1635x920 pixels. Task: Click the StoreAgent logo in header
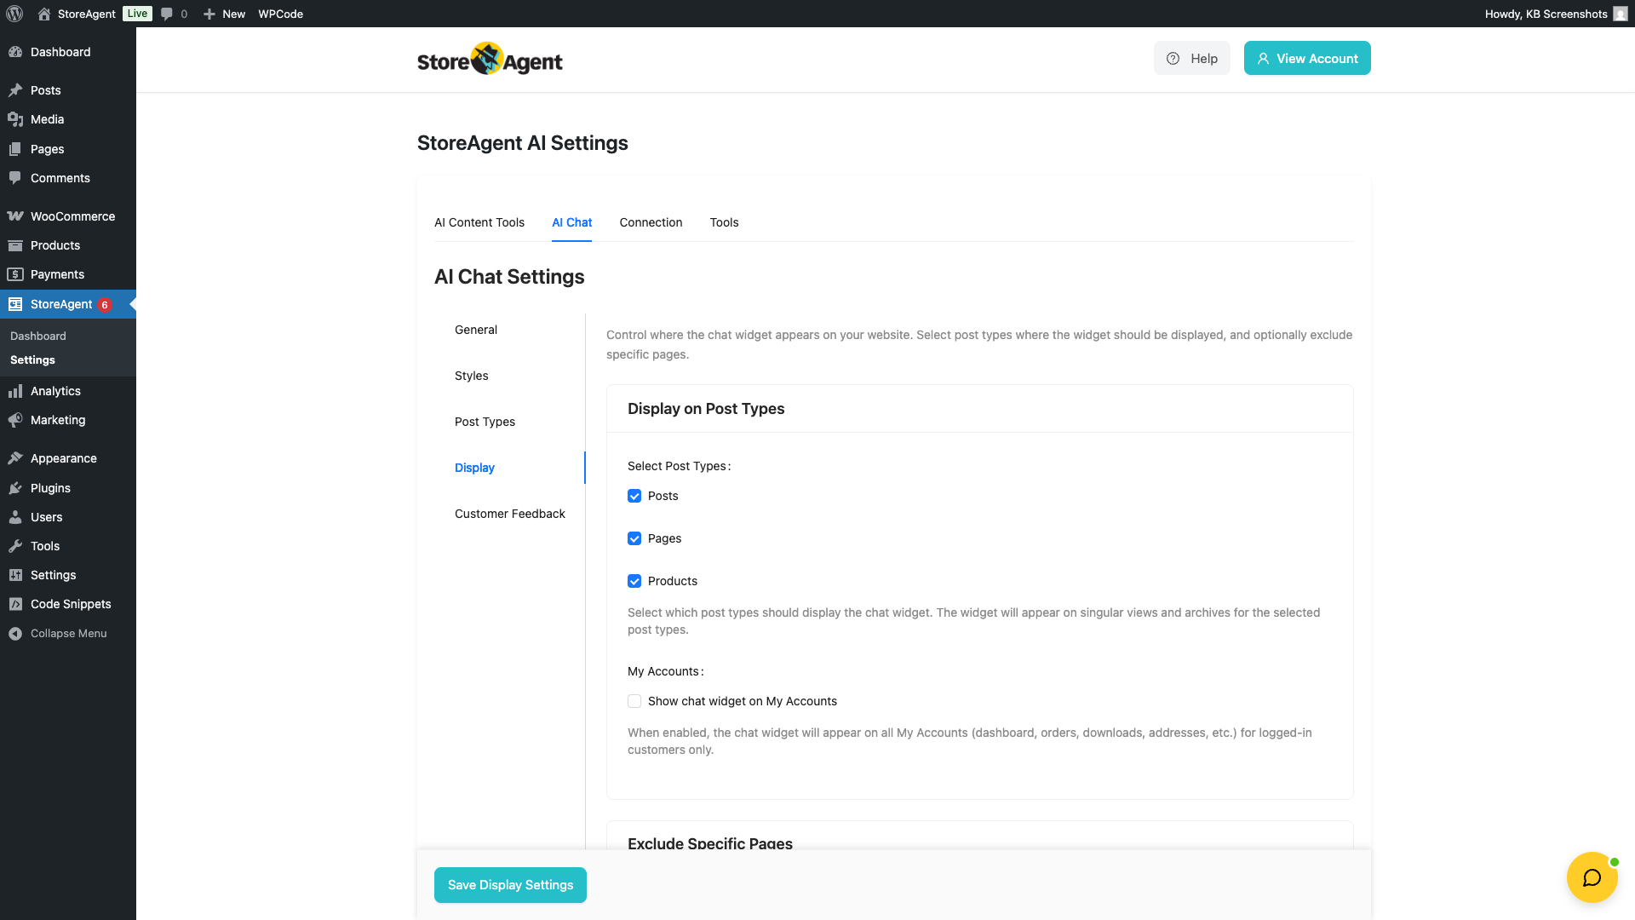pos(490,59)
